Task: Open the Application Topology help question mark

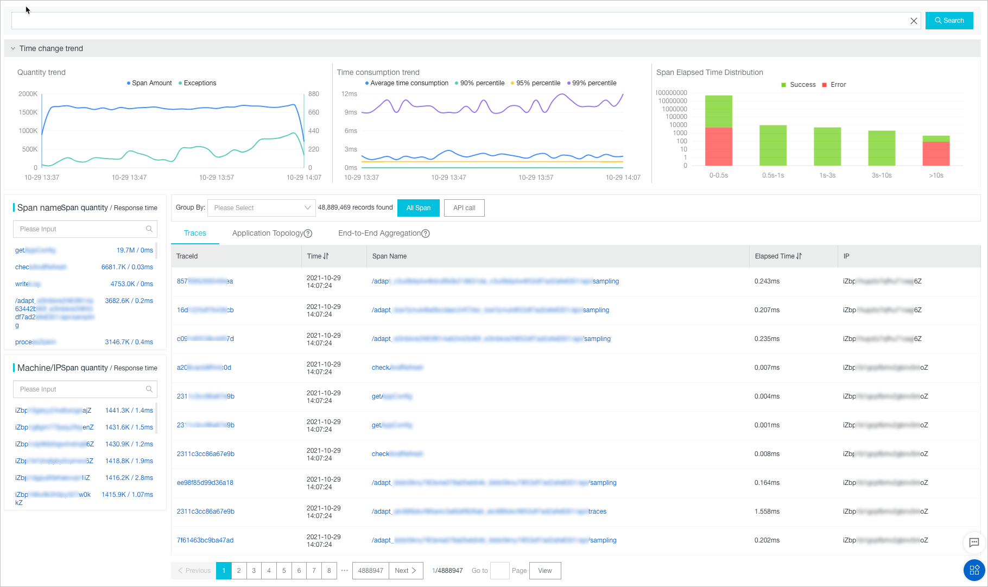Action: [x=308, y=233]
